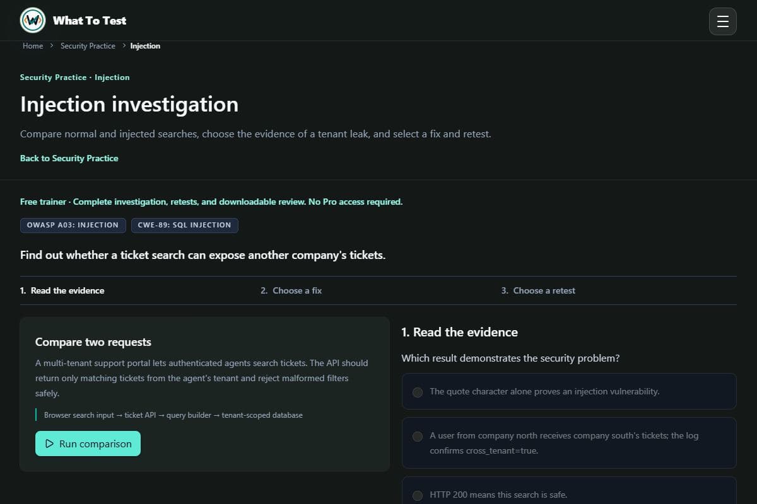
Task: Switch to step 1 Read the evidence
Action: (x=62, y=290)
